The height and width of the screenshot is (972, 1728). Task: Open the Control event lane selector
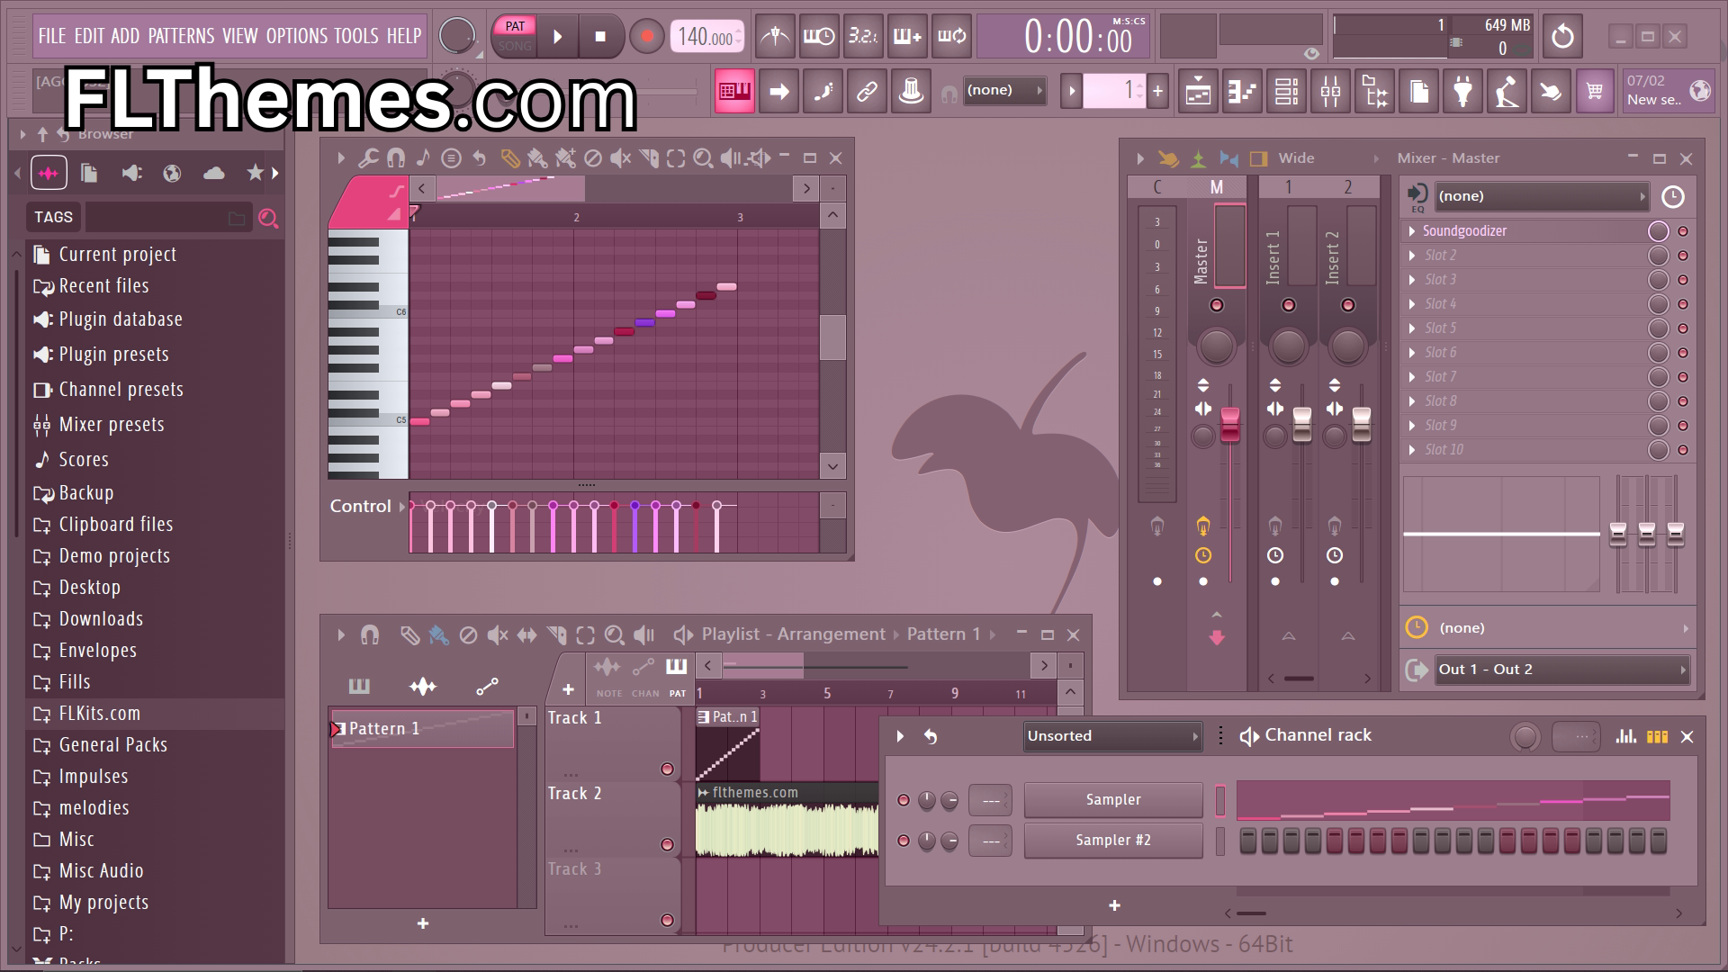coord(367,507)
